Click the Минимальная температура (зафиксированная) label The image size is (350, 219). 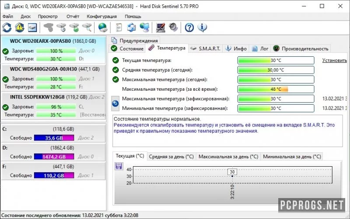(175, 108)
